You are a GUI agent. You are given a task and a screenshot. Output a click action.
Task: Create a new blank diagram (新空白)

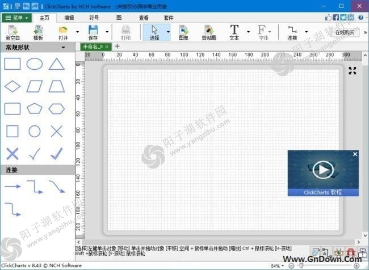tap(12, 32)
